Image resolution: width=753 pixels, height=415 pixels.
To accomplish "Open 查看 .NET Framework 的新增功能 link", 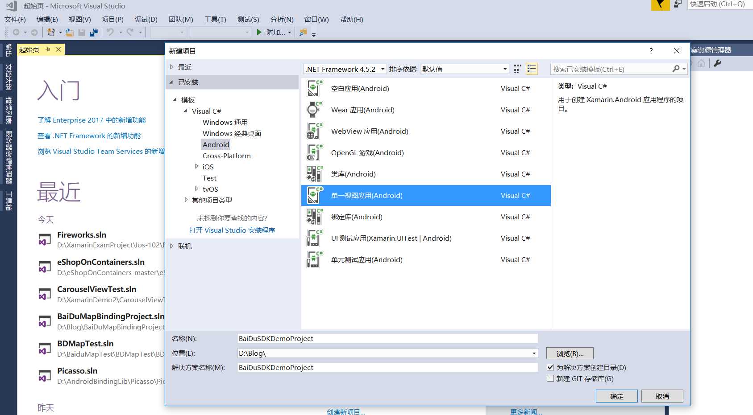I will click(89, 136).
